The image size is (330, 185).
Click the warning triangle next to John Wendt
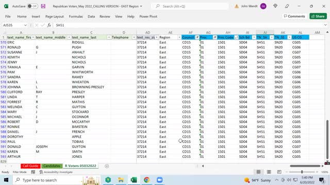tap(237, 6)
